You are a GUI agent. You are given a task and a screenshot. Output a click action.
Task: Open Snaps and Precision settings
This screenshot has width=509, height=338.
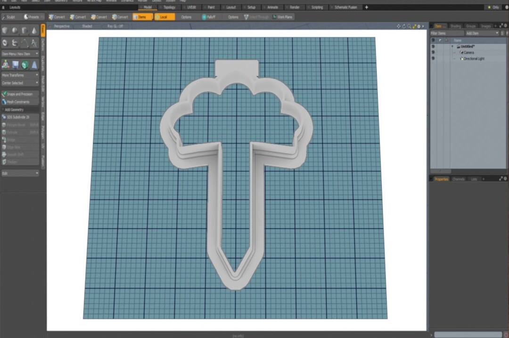(x=20, y=94)
